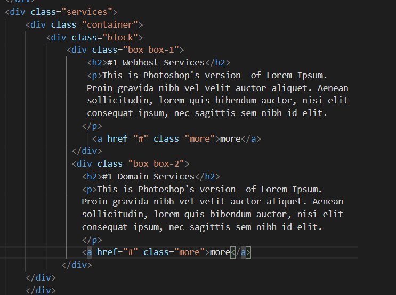The image size is (396, 295).
Task: Click the first "more" anchor line in box-1
Action: click(x=176, y=138)
